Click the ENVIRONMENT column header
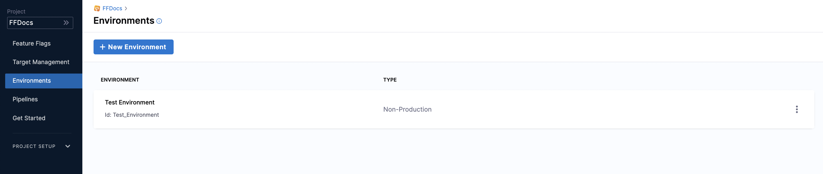Viewport: 823px width, 174px height. click(x=120, y=80)
